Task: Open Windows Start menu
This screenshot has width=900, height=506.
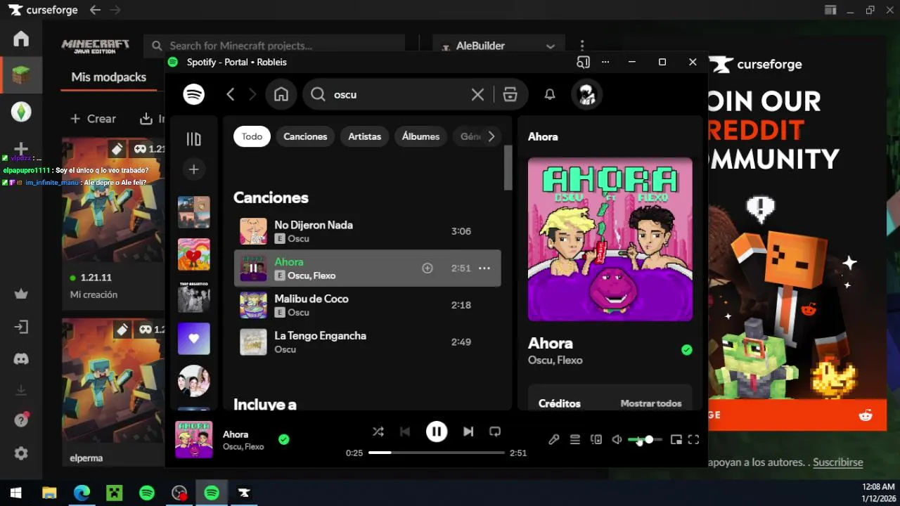Action: [15, 493]
